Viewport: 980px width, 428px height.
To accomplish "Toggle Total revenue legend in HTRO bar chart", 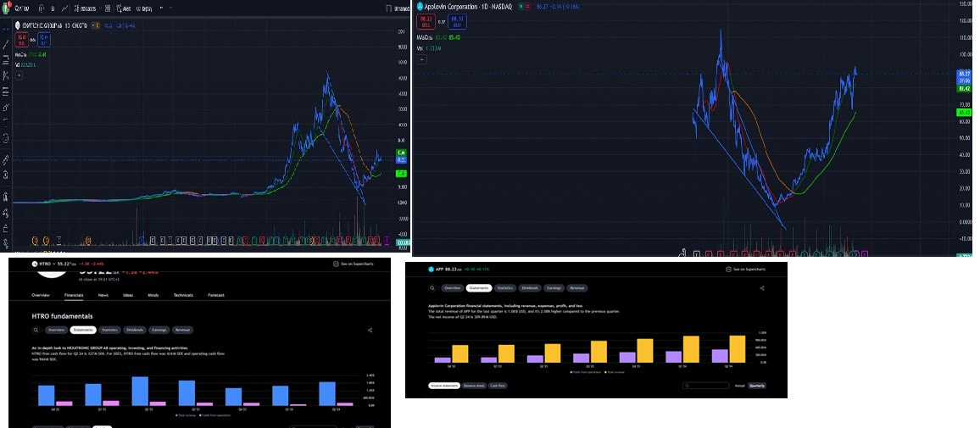I will 186,415.
